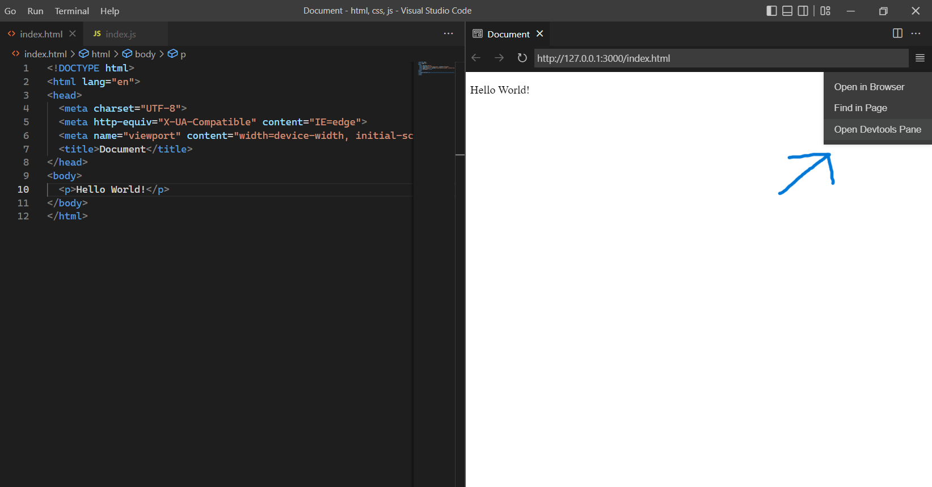
Task: Choose Find in Page
Action: click(x=877, y=108)
